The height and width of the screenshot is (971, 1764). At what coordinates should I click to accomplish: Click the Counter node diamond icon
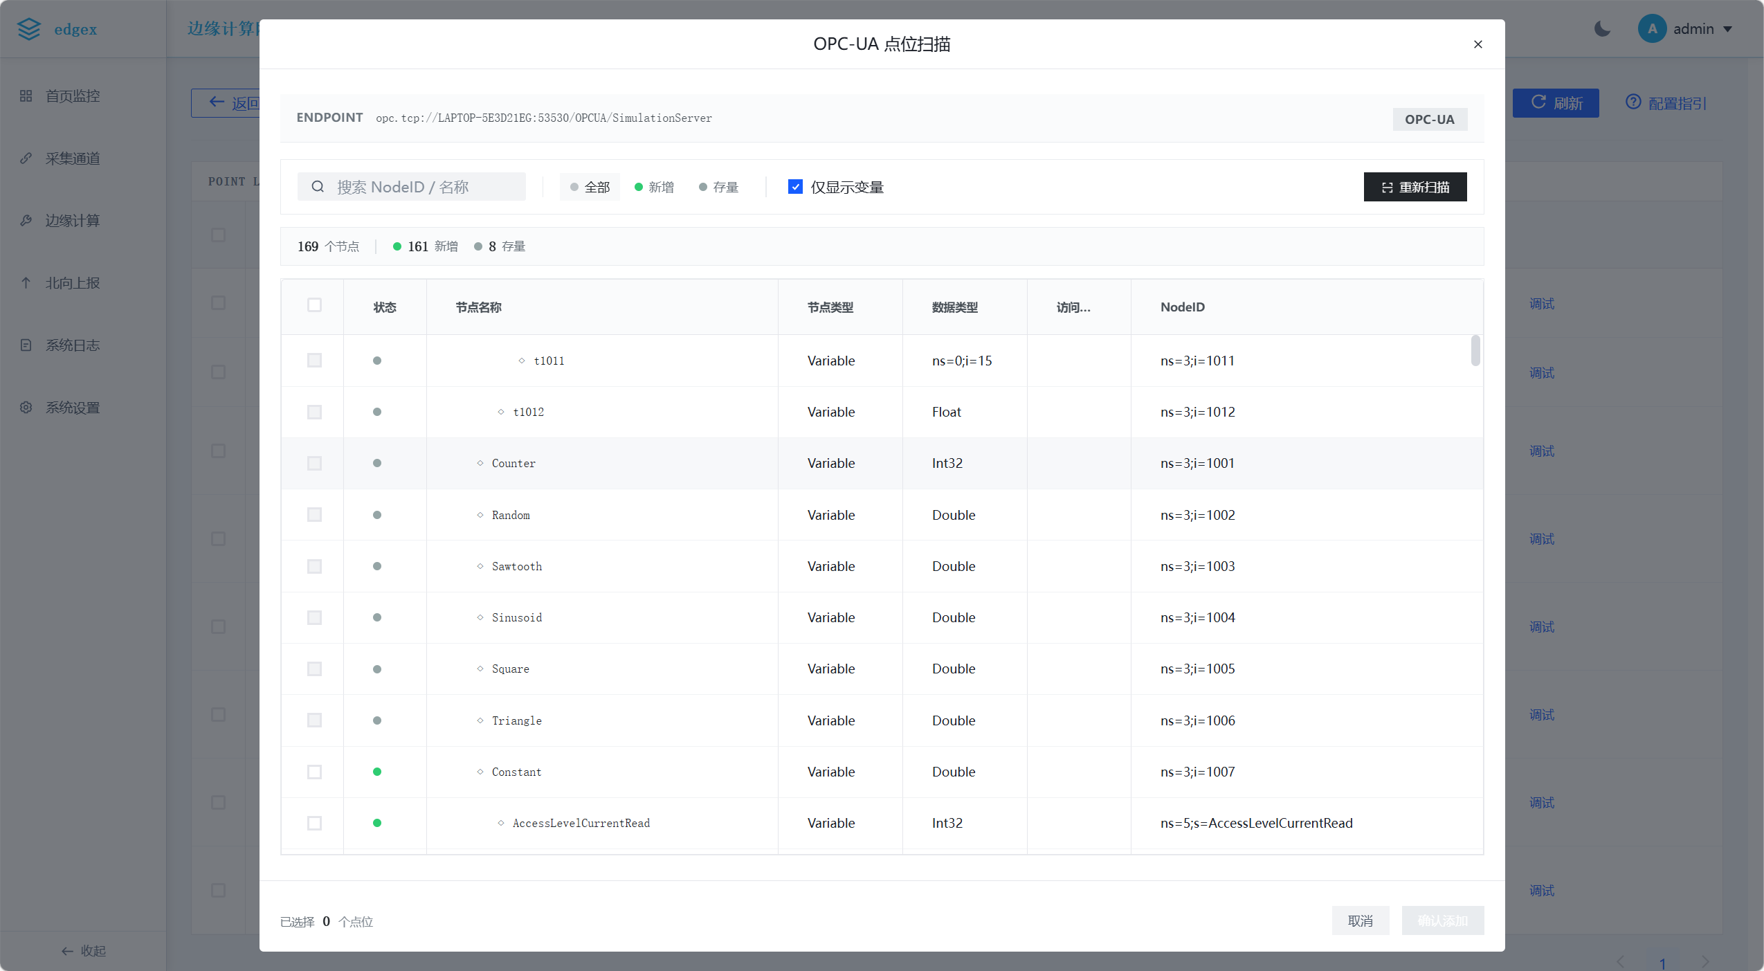[480, 463]
